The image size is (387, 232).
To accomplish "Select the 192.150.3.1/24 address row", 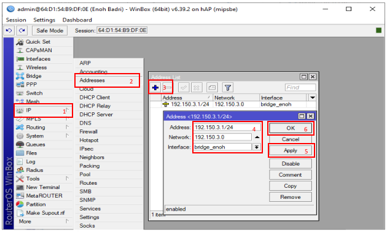I will (x=233, y=104).
